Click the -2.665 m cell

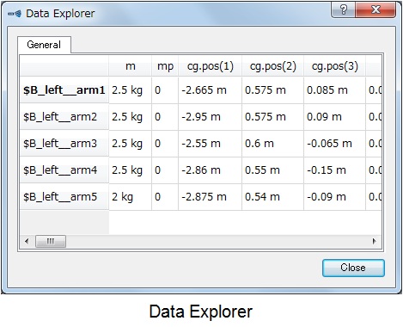tap(210, 90)
